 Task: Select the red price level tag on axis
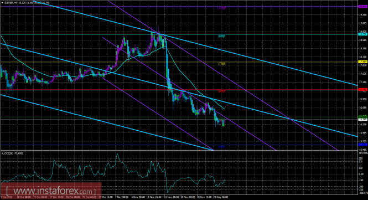pos(363,90)
